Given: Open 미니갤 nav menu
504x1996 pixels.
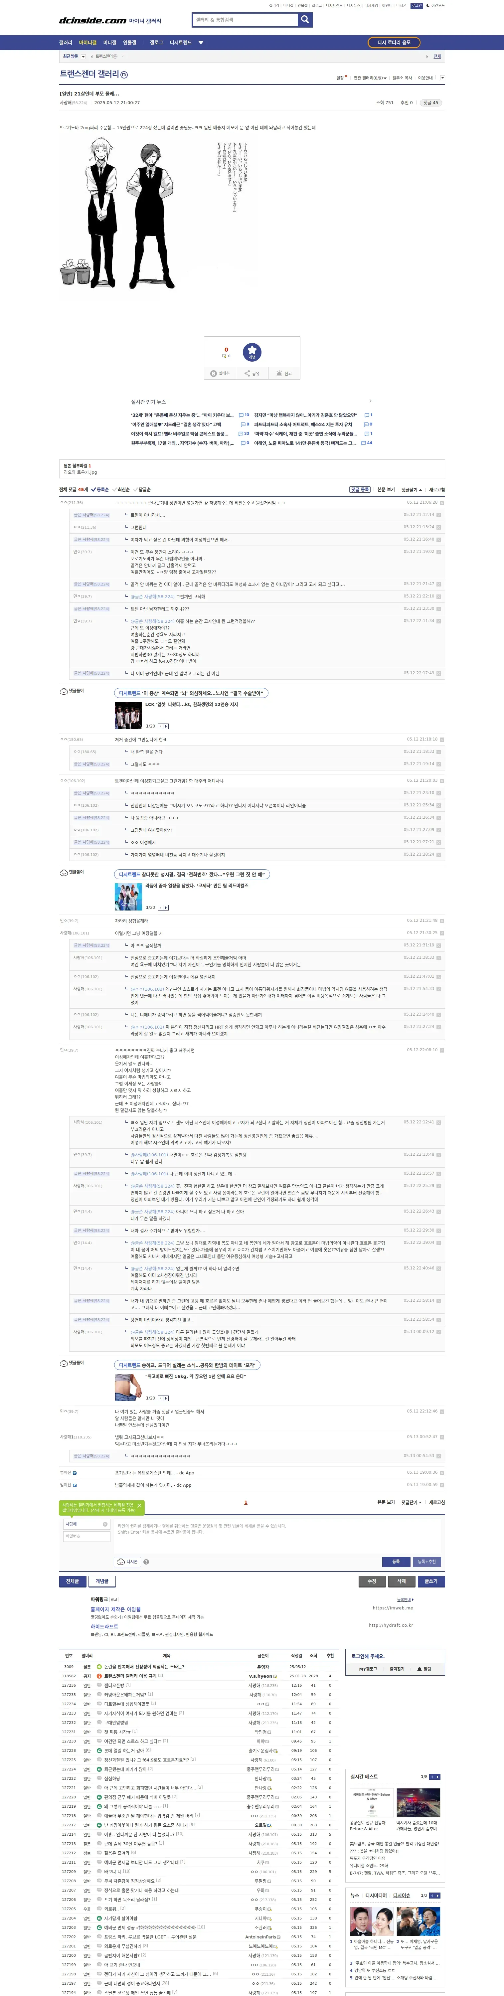Looking at the screenshot, I should click(x=110, y=43).
